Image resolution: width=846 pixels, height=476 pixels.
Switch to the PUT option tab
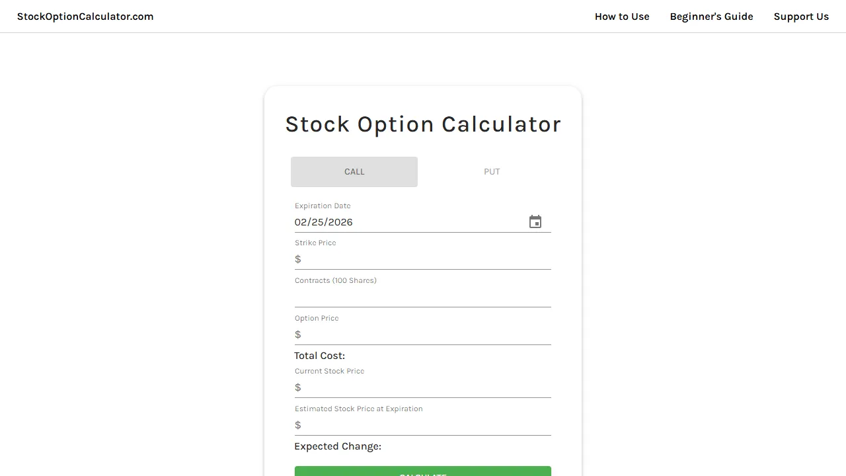[492, 171]
